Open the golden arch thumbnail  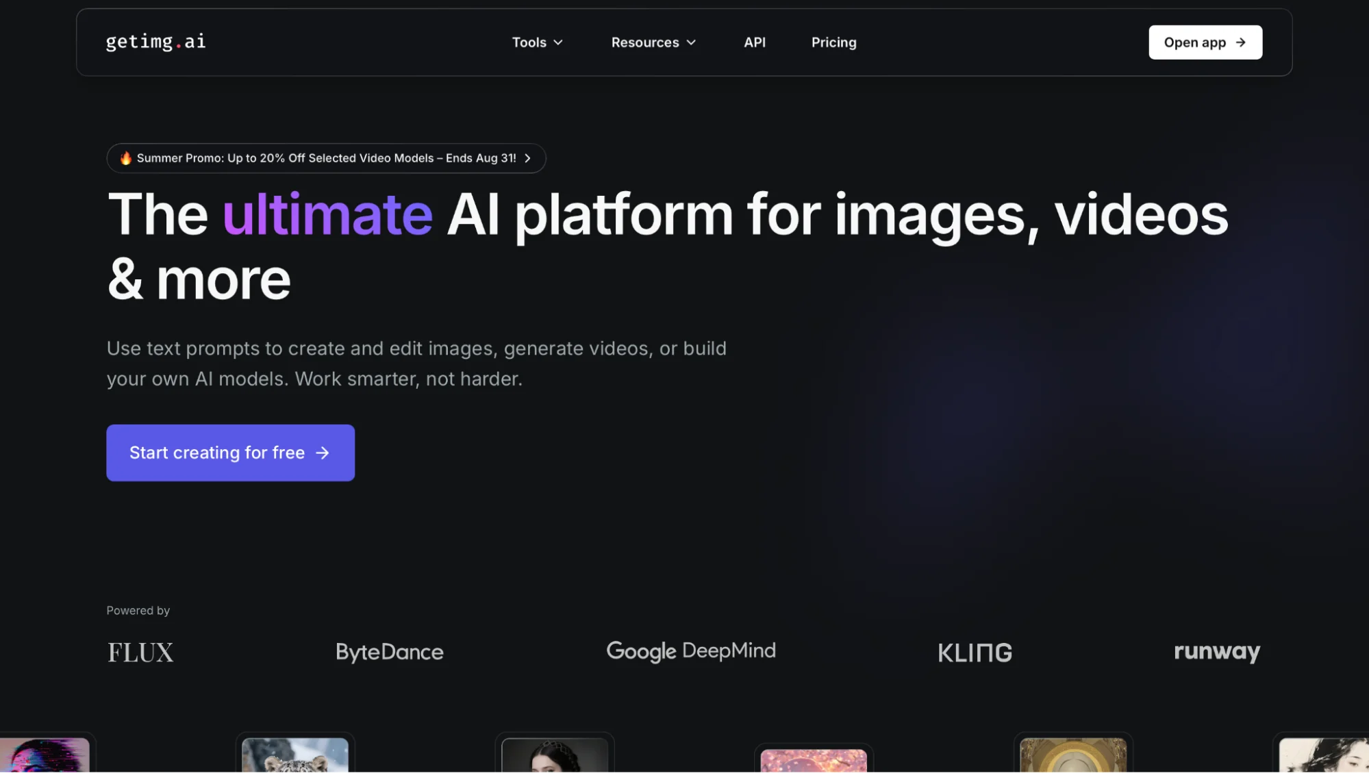(x=1073, y=755)
